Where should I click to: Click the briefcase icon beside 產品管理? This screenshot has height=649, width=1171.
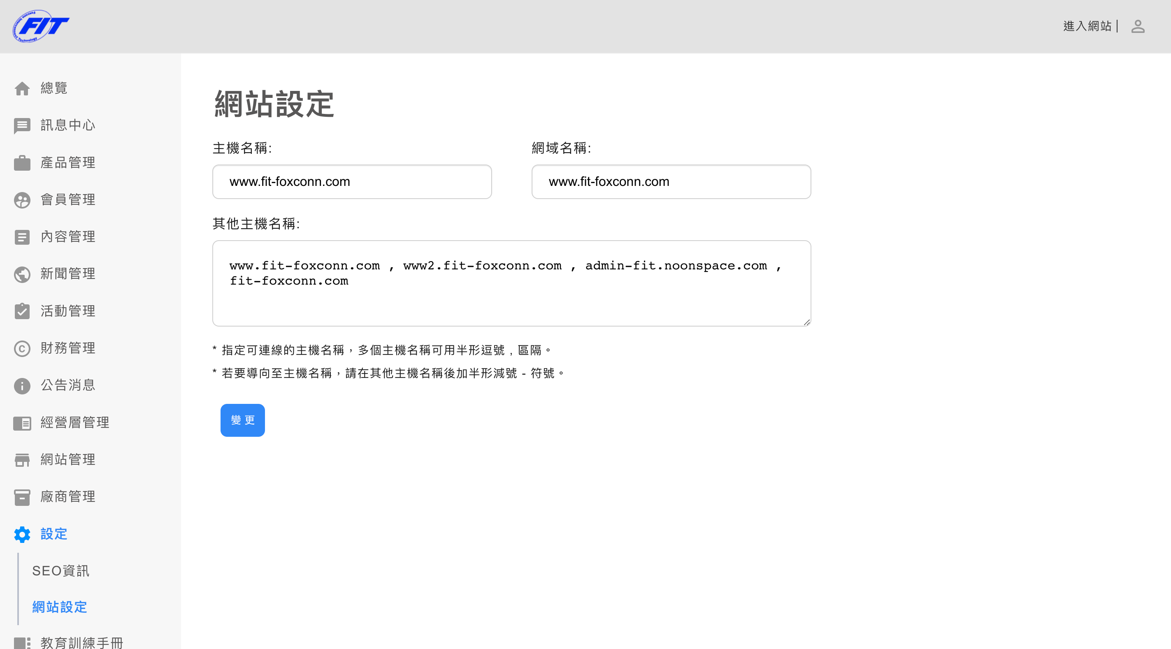click(x=22, y=163)
